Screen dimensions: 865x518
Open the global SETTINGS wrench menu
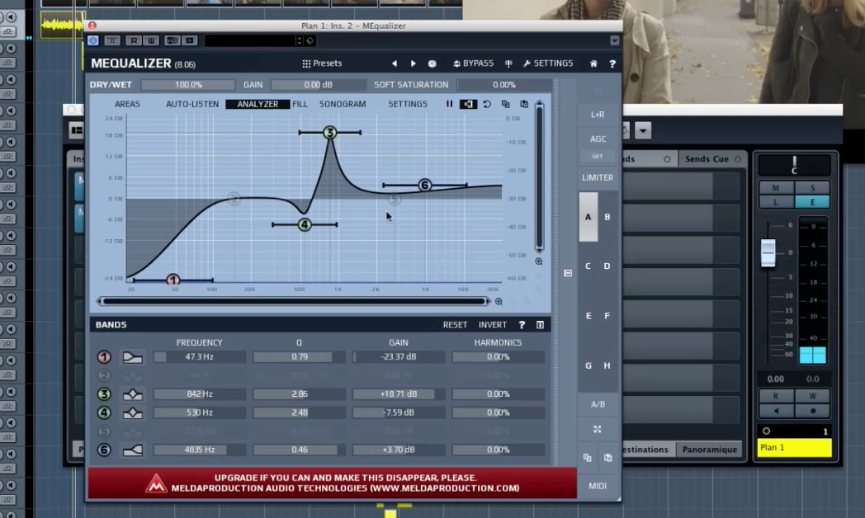click(548, 64)
